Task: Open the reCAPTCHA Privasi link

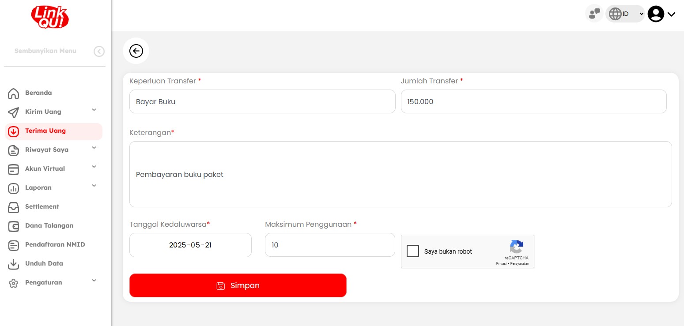Action: point(502,263)
